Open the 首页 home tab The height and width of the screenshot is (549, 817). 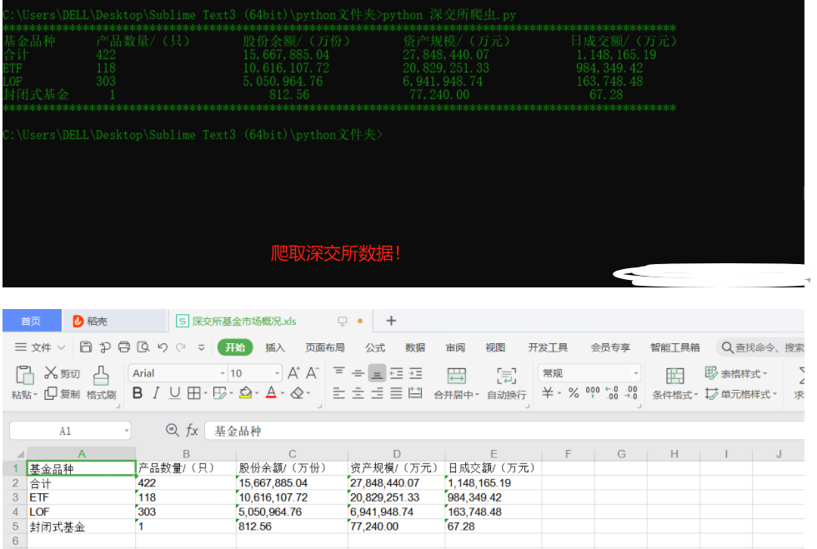pyautogui.click(x=31, y=321)
